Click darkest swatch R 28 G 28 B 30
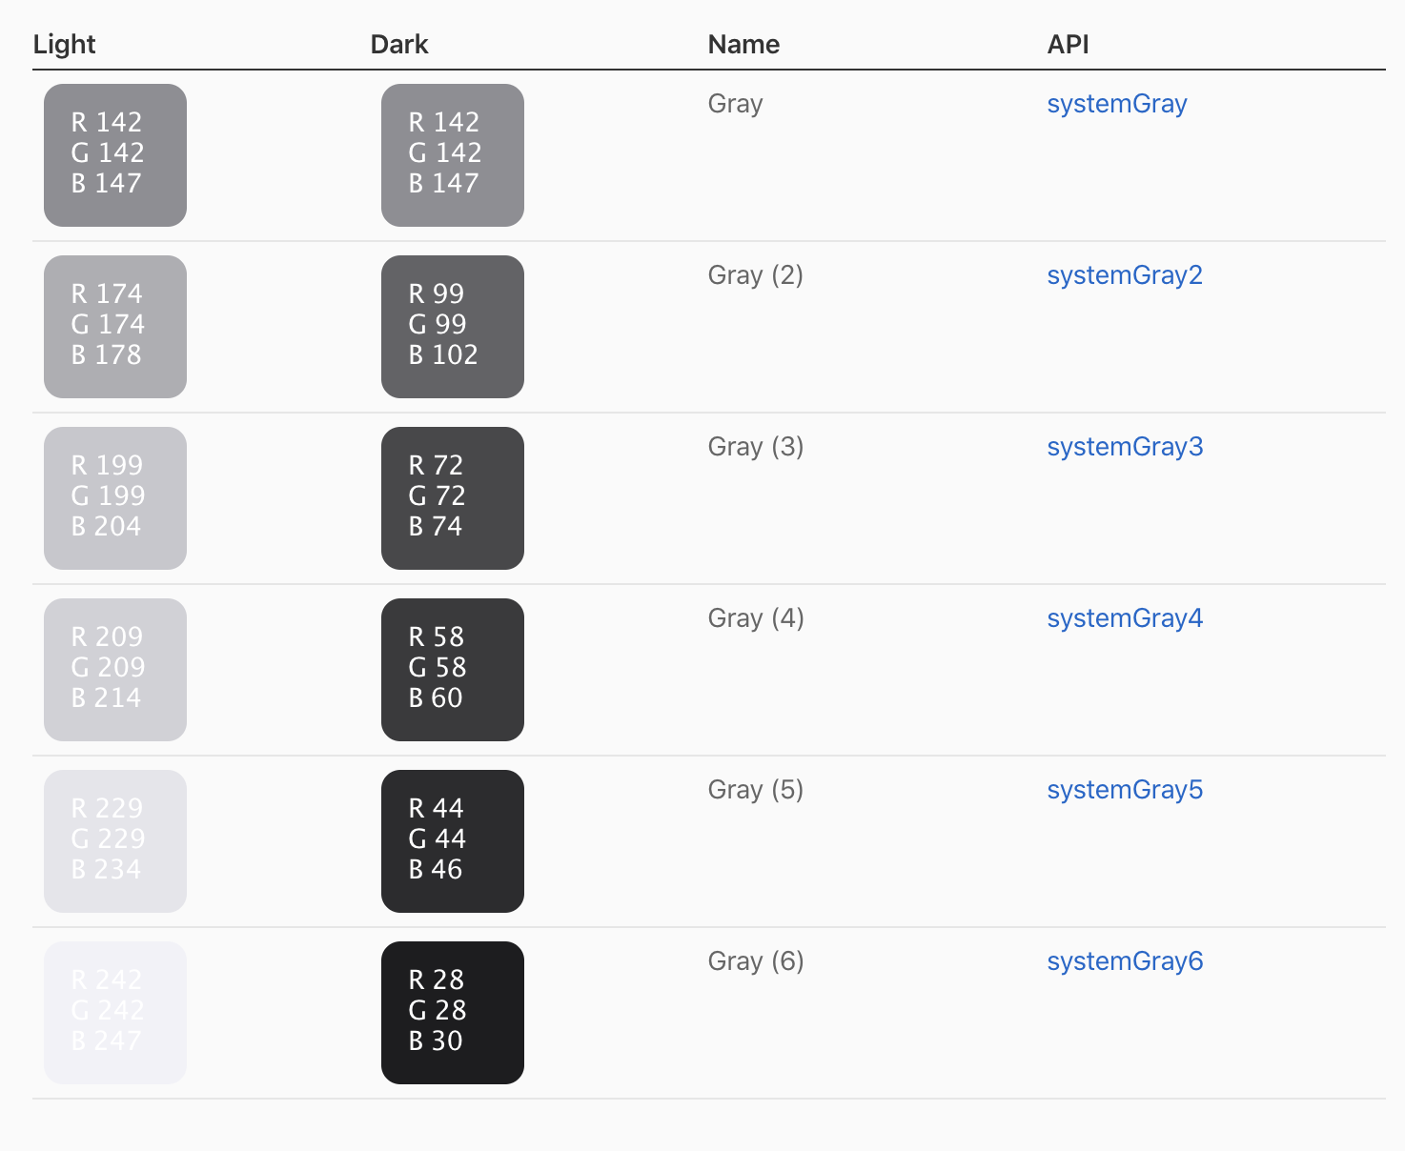Image resolution: width=1405 pixels, height=1151 pixels. tap(453, 1013)
